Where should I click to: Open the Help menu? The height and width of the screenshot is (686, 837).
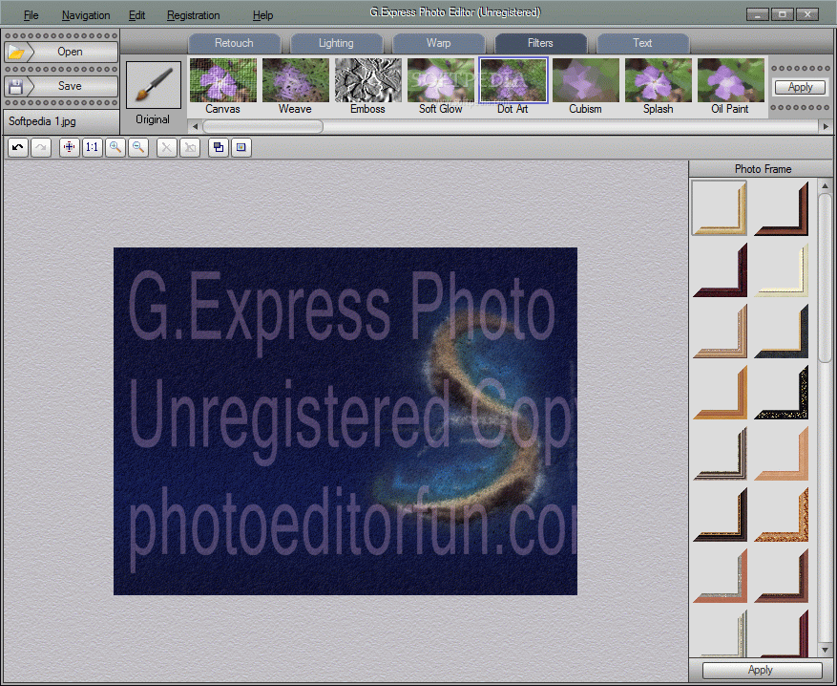point(262,15)
